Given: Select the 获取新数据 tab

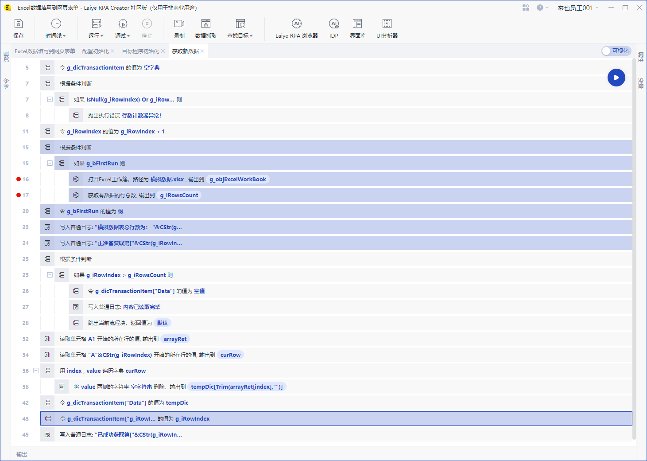Looking at the screenshot, I should [186, 51].
